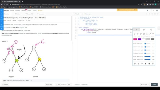Save the drawing with the floppy disk icon
Screen dimensions: 160x90
pos(149,64)
